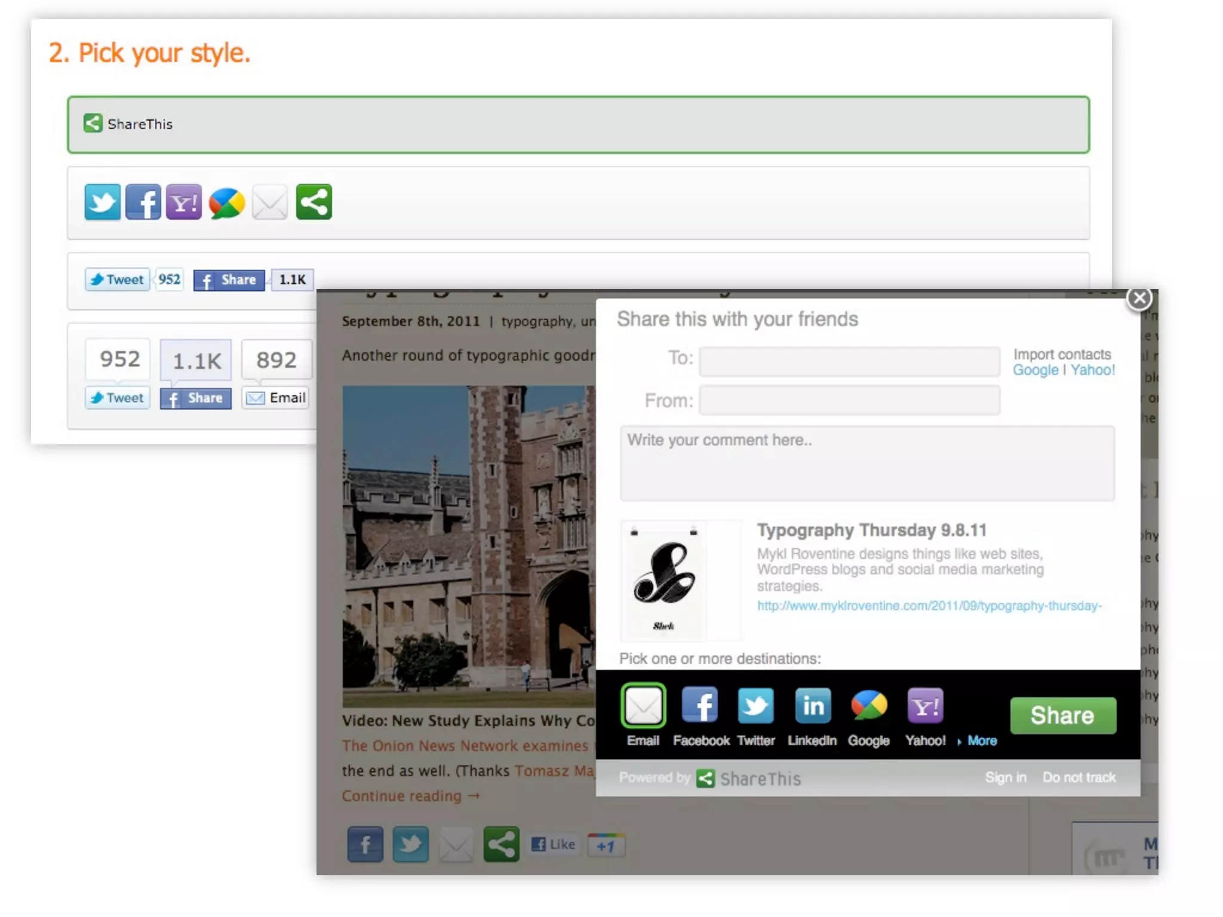Click Sign in link in popup footer
This screenshot has width=1223, height=917.
tap(1005, 777)
